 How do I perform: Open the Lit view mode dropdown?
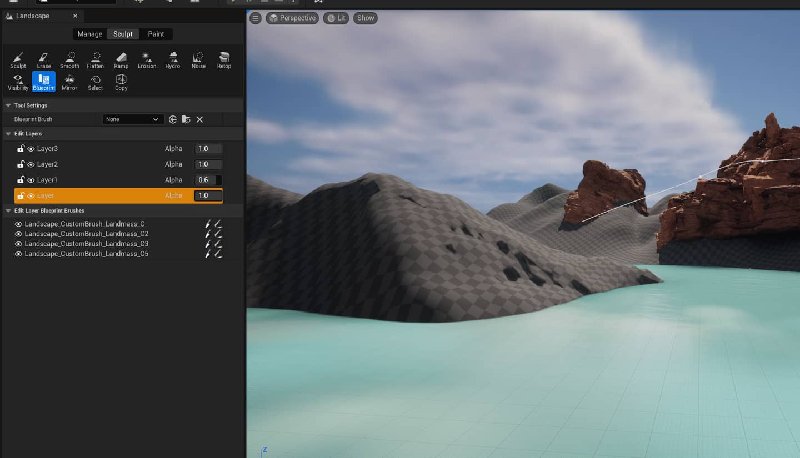point(336,18)
